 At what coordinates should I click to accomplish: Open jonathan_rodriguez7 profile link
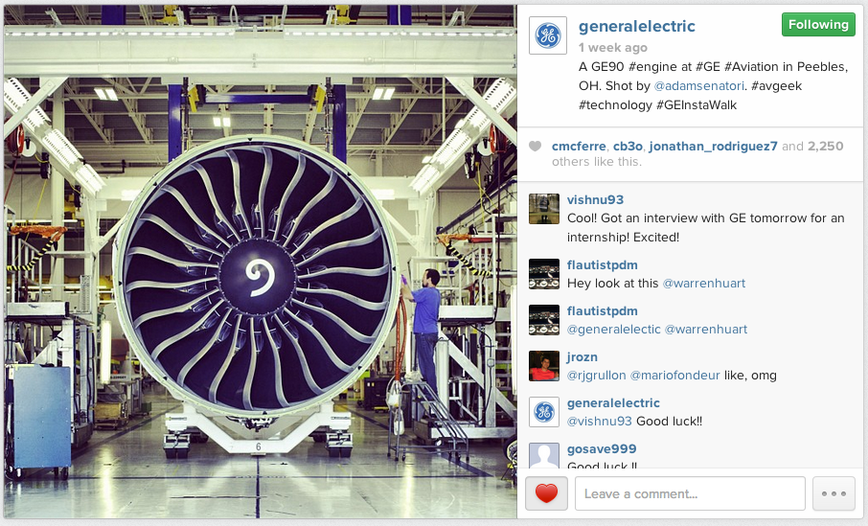point(713,147)
